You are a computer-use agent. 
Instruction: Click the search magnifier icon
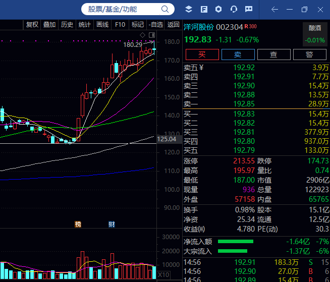click(x=165, y=9)
